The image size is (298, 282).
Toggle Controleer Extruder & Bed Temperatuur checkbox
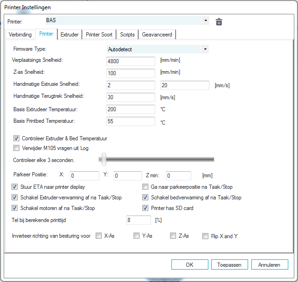(17, 138)
